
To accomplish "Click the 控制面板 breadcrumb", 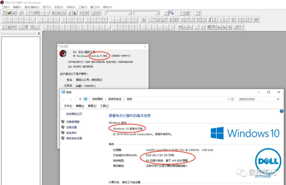I will [x=97, y=99].
